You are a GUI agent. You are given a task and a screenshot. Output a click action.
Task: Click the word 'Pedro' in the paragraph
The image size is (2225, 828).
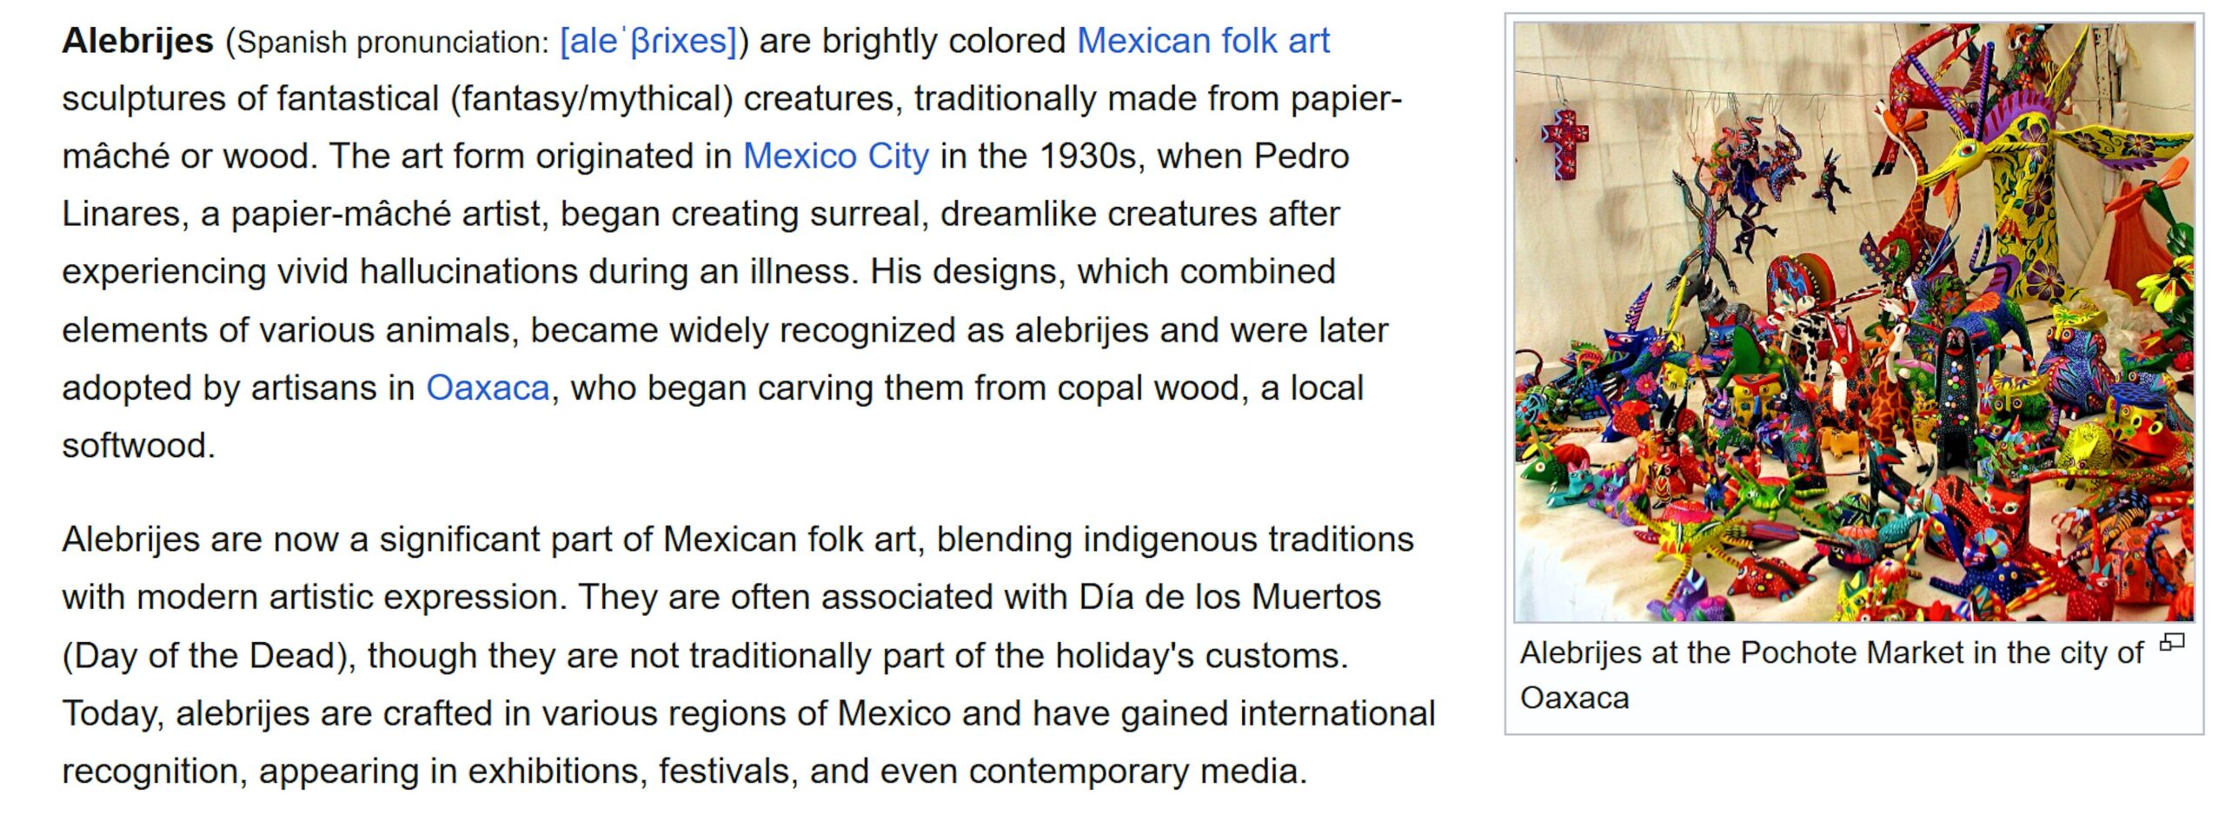pyautogui.click(x=1301, y=156)
